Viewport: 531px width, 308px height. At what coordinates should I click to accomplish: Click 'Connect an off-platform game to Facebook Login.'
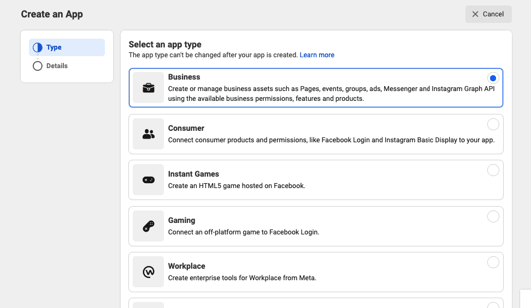pos(244,232)
